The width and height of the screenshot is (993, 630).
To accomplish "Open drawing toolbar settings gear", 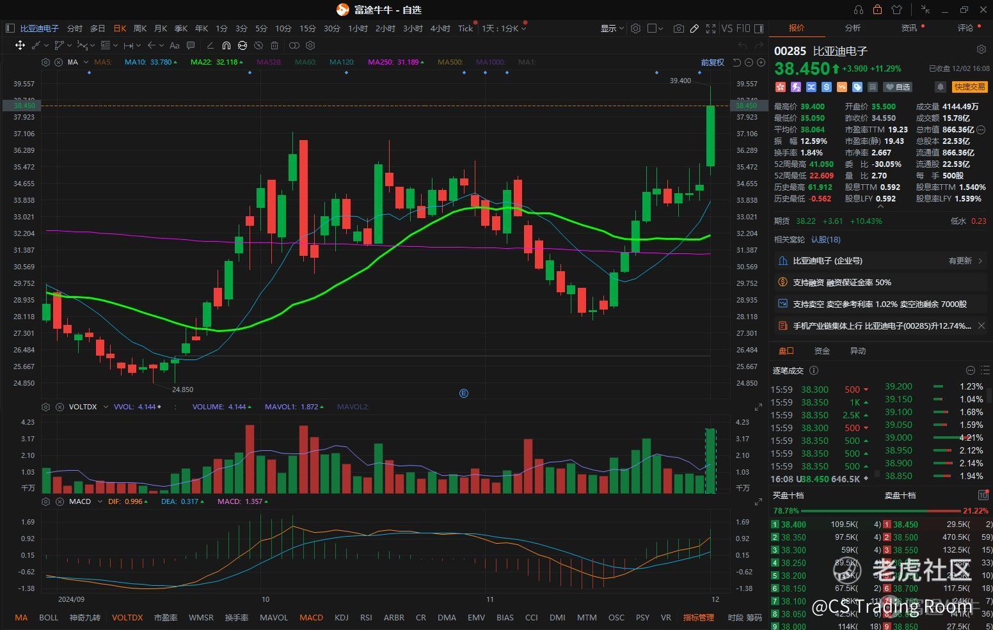I will pos(310,45).
